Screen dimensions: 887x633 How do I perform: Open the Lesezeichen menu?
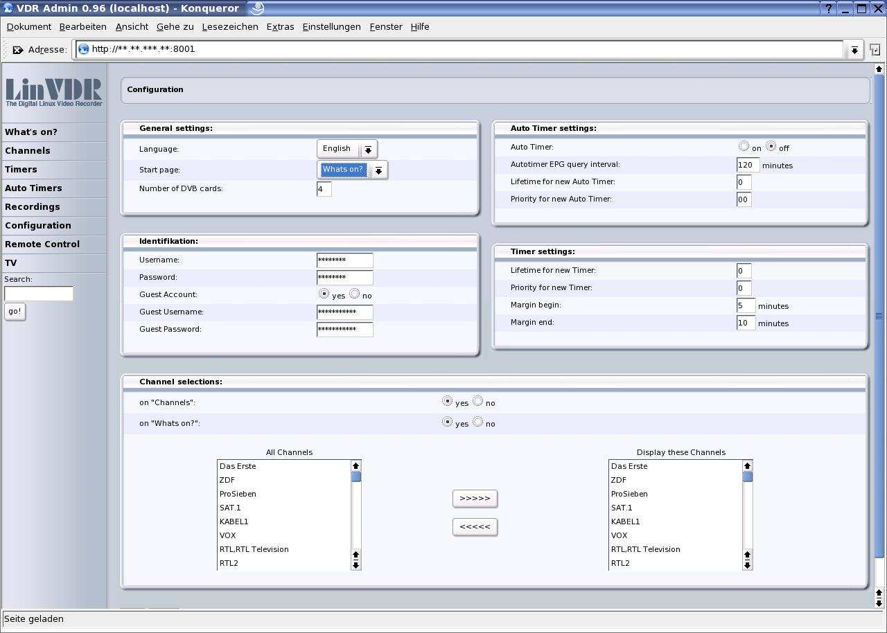click(230, 27)
